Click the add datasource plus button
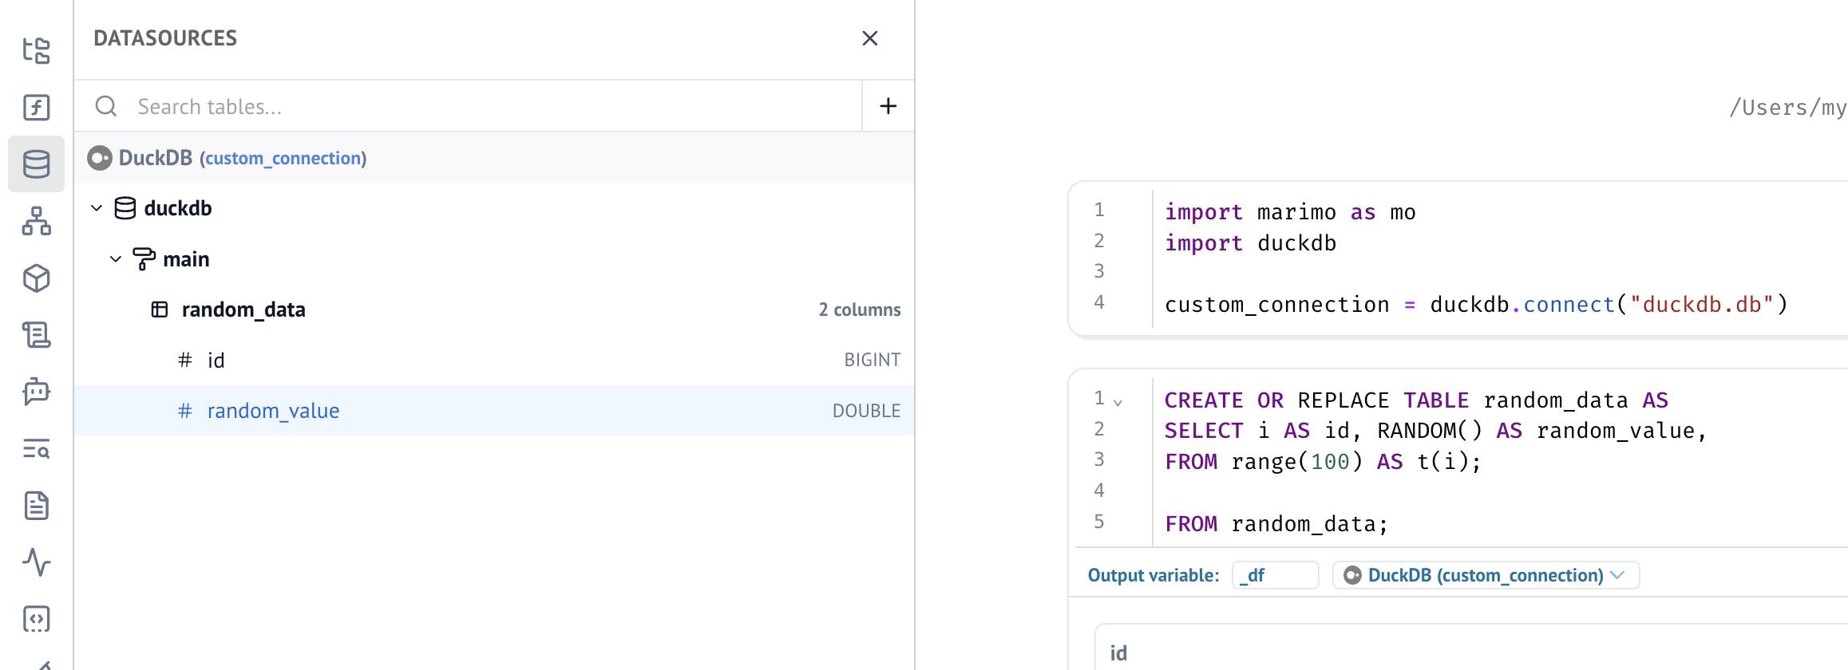Screen dimensions: 1848x670 [x=888, y=106]
